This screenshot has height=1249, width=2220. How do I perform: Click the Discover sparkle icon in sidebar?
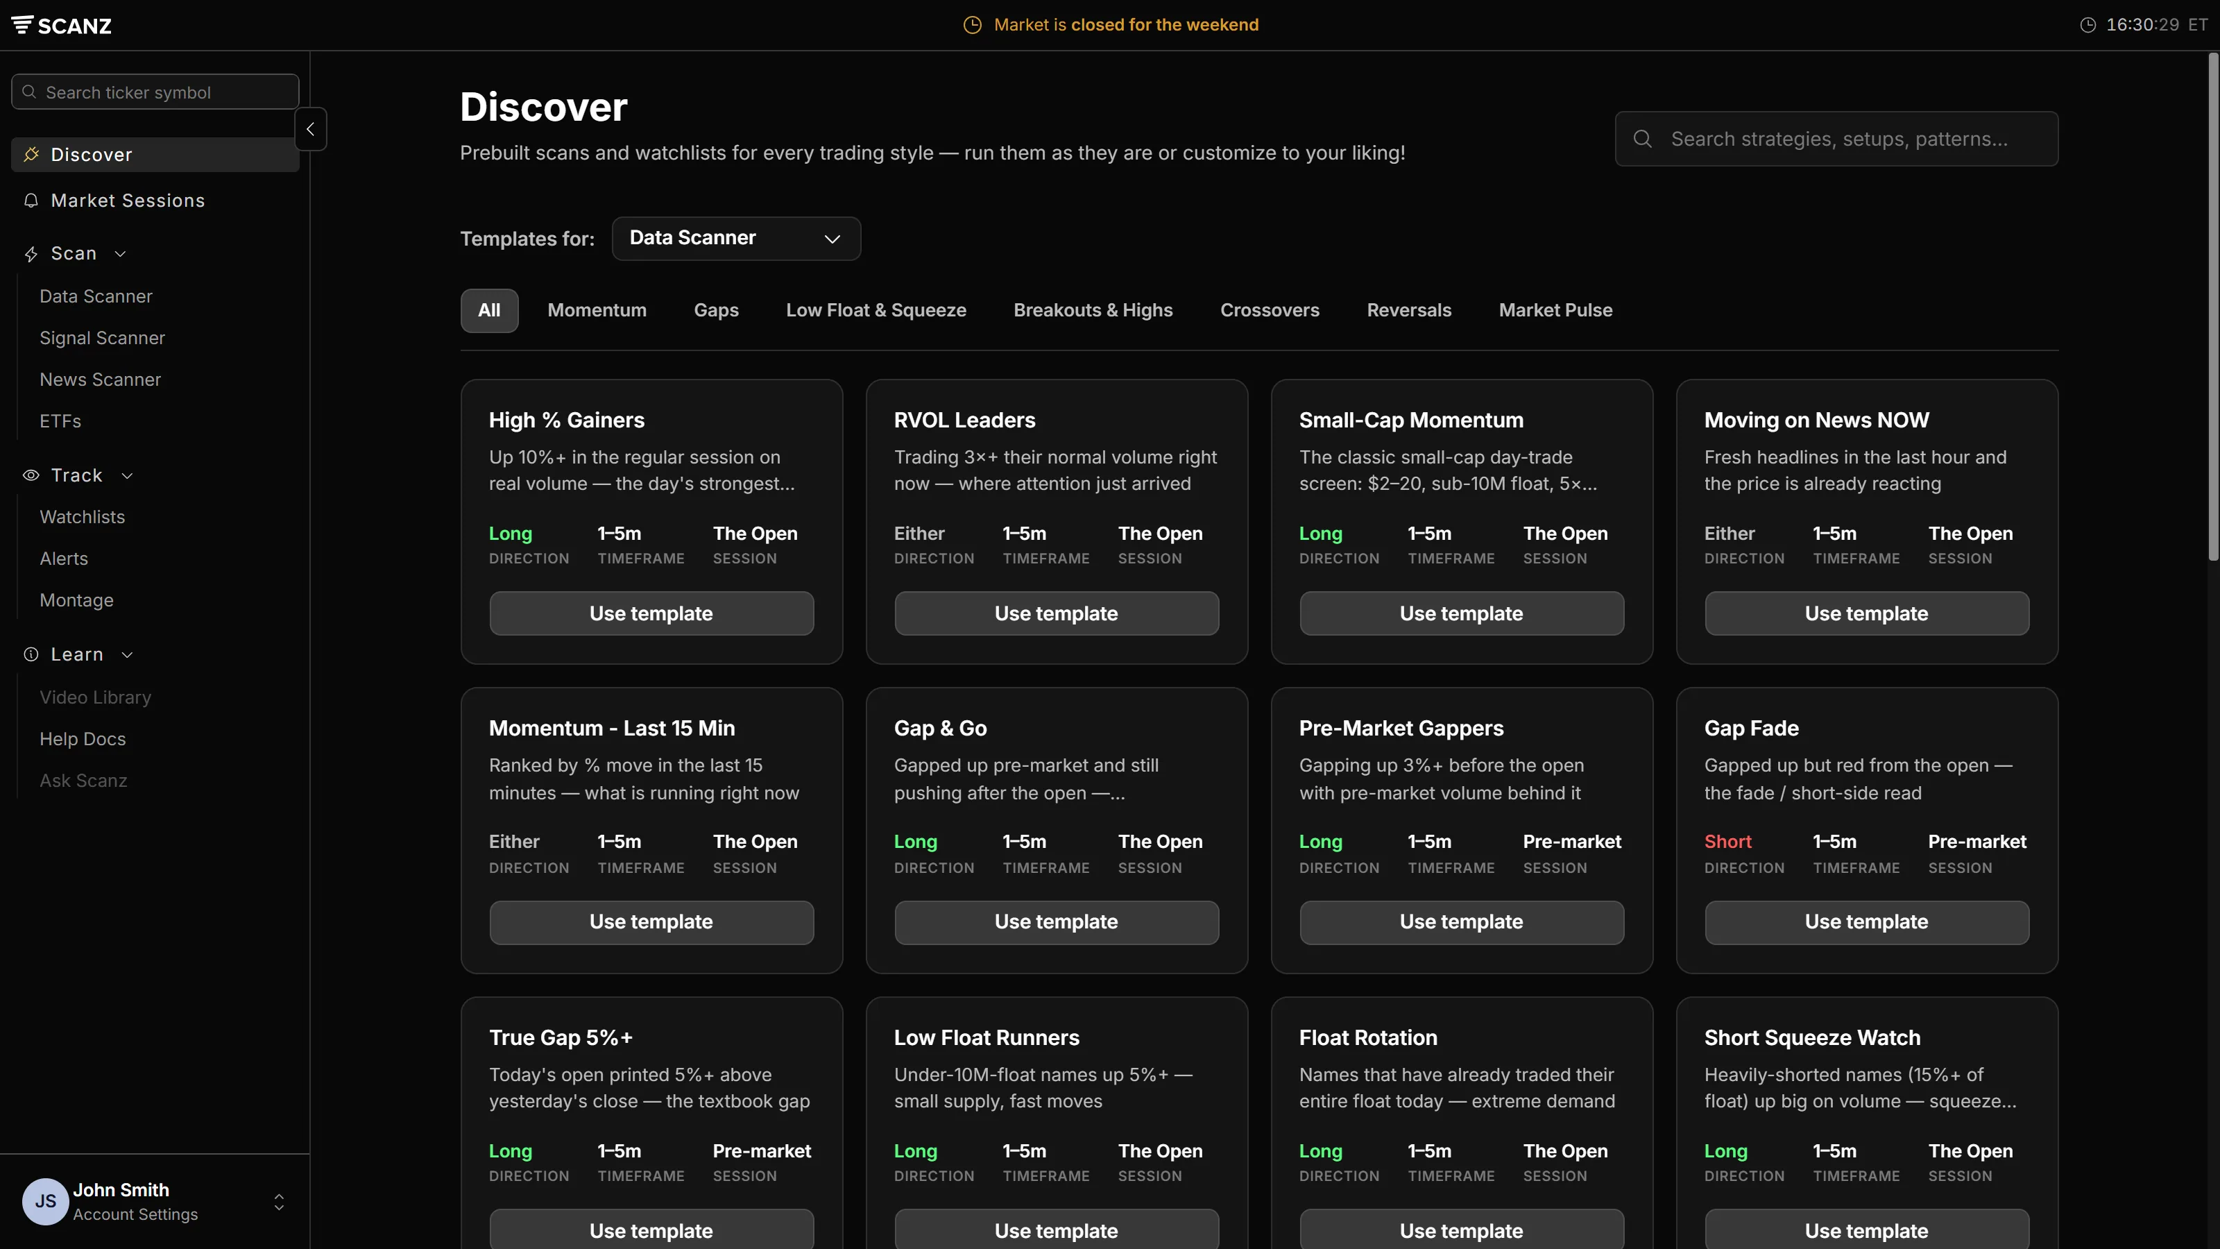31,154
